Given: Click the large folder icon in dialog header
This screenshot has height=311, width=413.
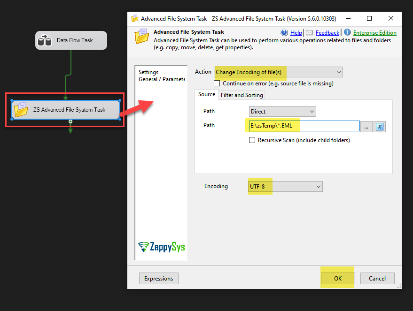Looking at the screenshot, I should pos(142,36).
